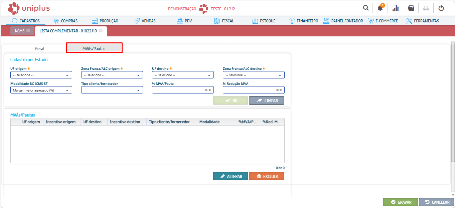Click the Gravar button
455x208 pixels.
[x=401, y=202]
